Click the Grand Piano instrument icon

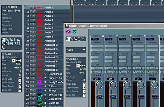coord(40,74)
